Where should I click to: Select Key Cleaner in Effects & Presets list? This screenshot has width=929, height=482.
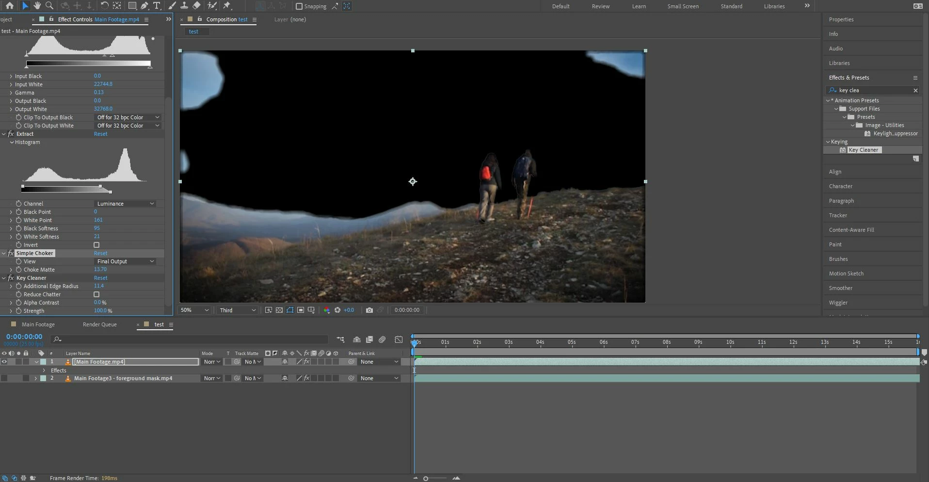[863, 150]
